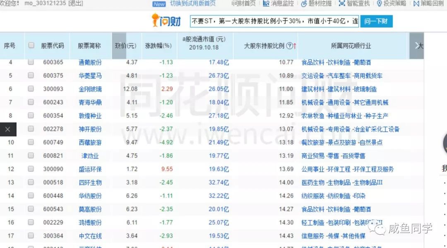Check the box for 300090 盛运环保
Viewport: 447px width, 248px height.
coord(31,169)
